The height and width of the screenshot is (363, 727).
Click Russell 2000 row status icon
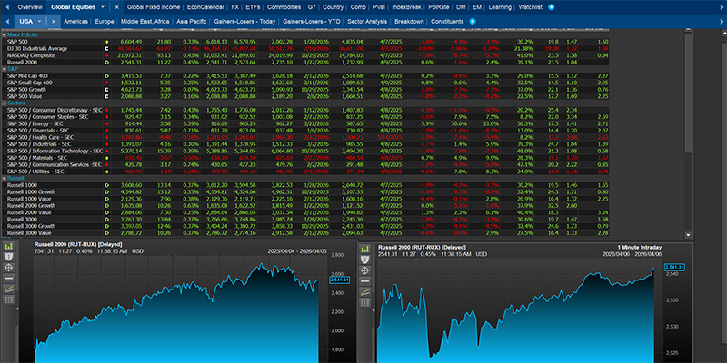[107, 62]
